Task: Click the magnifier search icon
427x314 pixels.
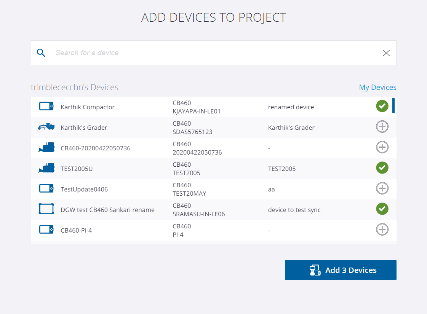Action: point(41,53)
